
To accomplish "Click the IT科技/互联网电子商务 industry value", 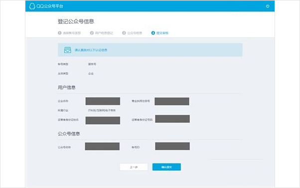I will pos(102,110).
